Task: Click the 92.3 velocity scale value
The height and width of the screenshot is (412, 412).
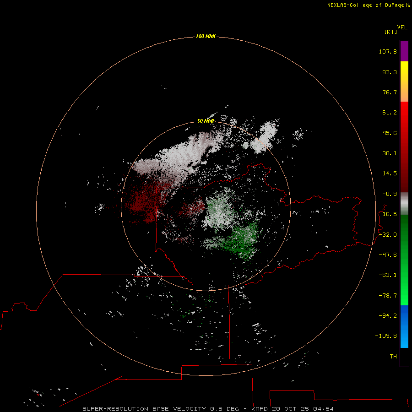Action: click(390, 72)
